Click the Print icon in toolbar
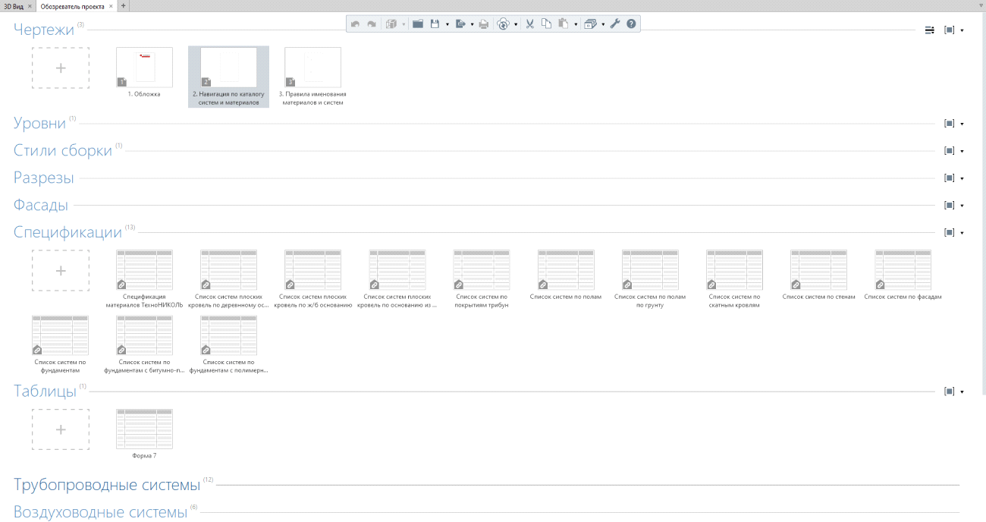The height and width of the screenshot is (522, 986). 484,24
